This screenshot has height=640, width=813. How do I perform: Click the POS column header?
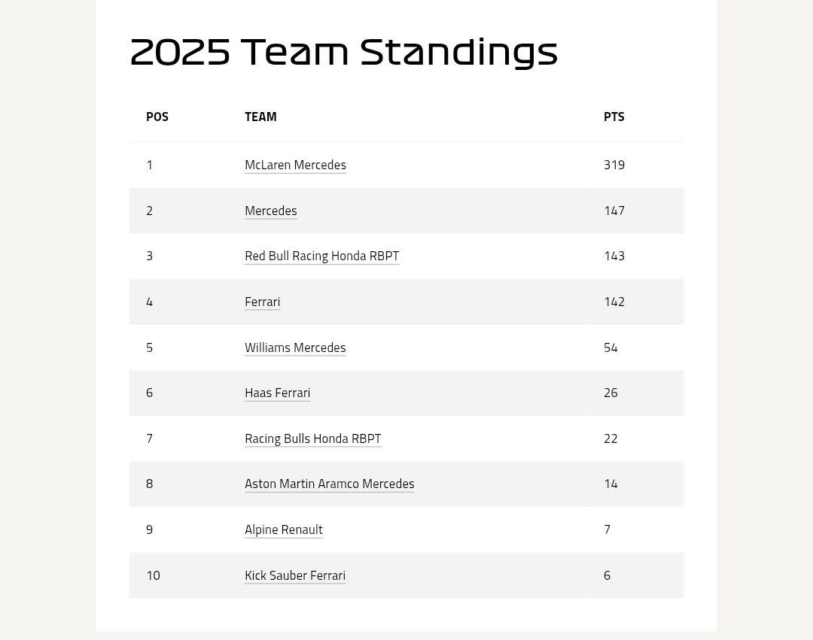click(x=157, y=117)
